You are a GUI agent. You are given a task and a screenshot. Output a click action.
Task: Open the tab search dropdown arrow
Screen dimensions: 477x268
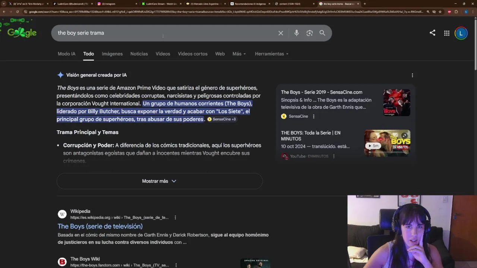tap(4, 4)
